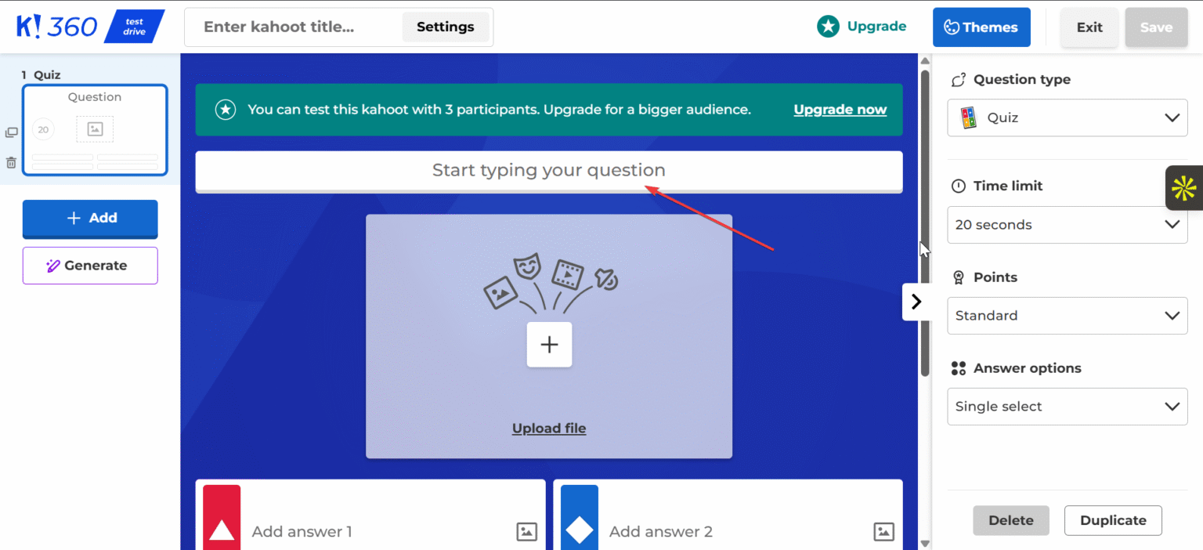Duplicate the current question
The height and width of the screenshot is (550, 1203).
tap(1113, 520)
